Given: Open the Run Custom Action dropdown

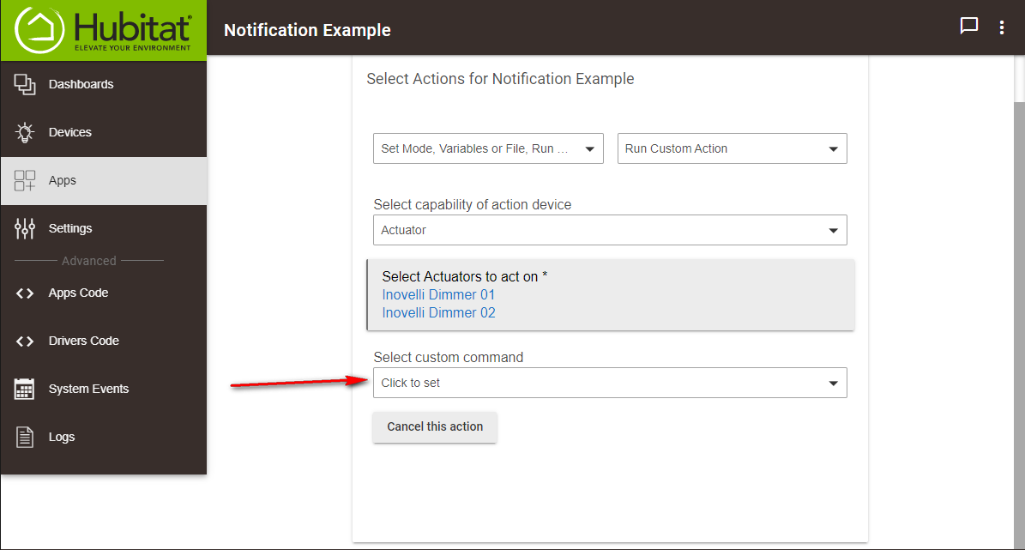Looking at the screenshot, I should 733,148.
